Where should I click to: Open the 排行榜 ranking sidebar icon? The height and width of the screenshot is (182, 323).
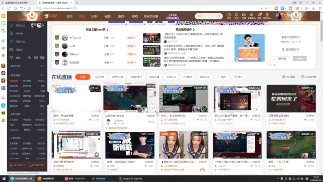[x=11, y=34]
